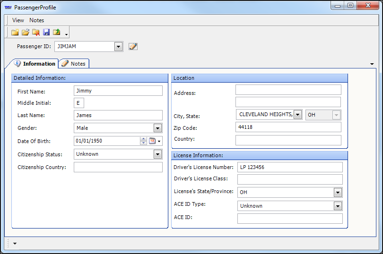383x254 pixels.
Task: Open the toolbar overflow options arrow
Action: click(x=67, y=34)
